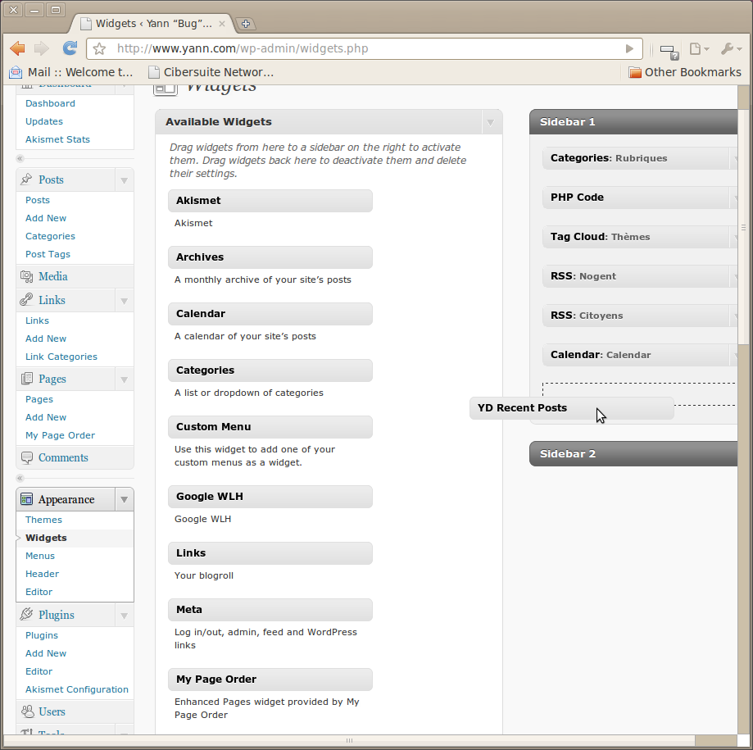Click the Archives available widget

coord(270,257)
